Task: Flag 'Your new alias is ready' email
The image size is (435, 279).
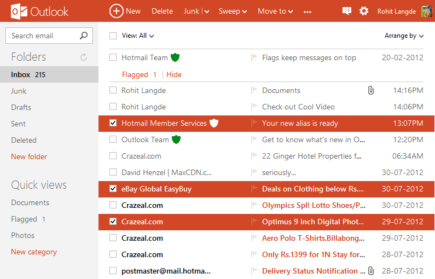Action: point(254,123)
